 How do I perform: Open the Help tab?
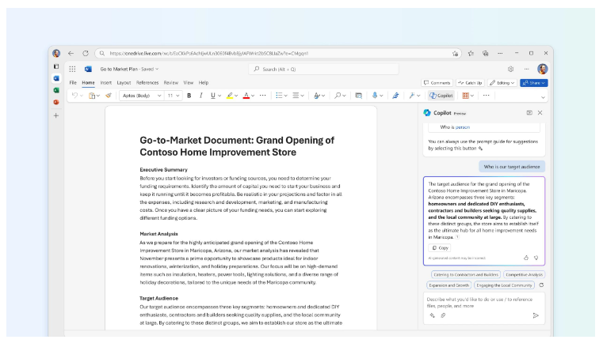click(x=204, y=83)
